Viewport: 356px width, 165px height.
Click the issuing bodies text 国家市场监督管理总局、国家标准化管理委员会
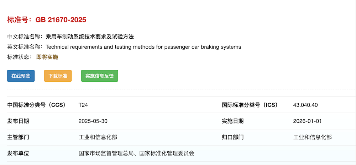click(137, 153)
